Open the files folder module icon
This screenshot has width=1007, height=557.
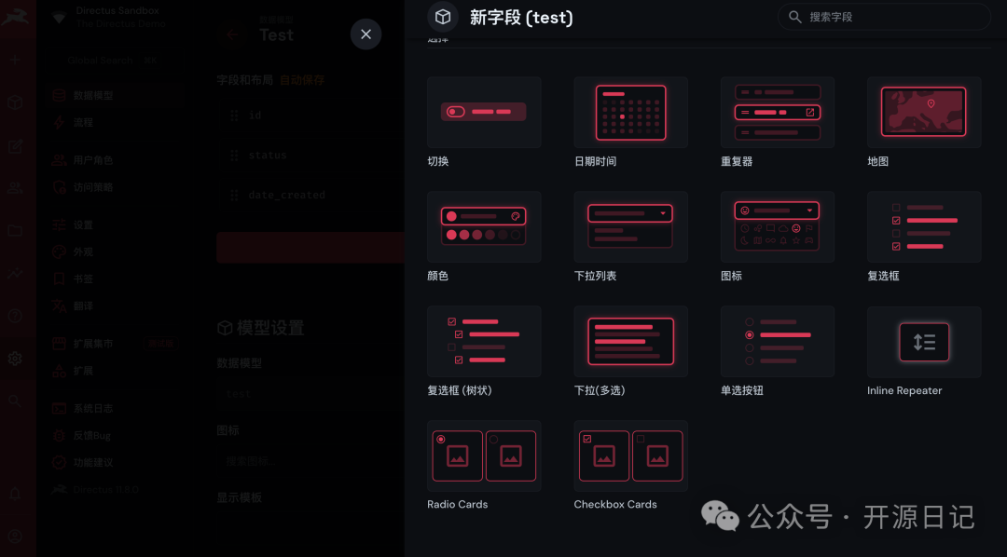point(16,230)
